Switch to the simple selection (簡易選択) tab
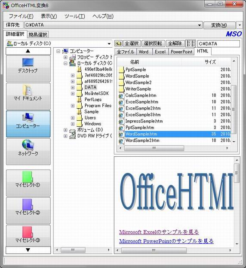 point(38,35)
